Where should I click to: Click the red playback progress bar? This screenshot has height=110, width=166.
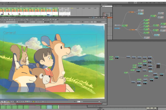click(x=51, y=104)
